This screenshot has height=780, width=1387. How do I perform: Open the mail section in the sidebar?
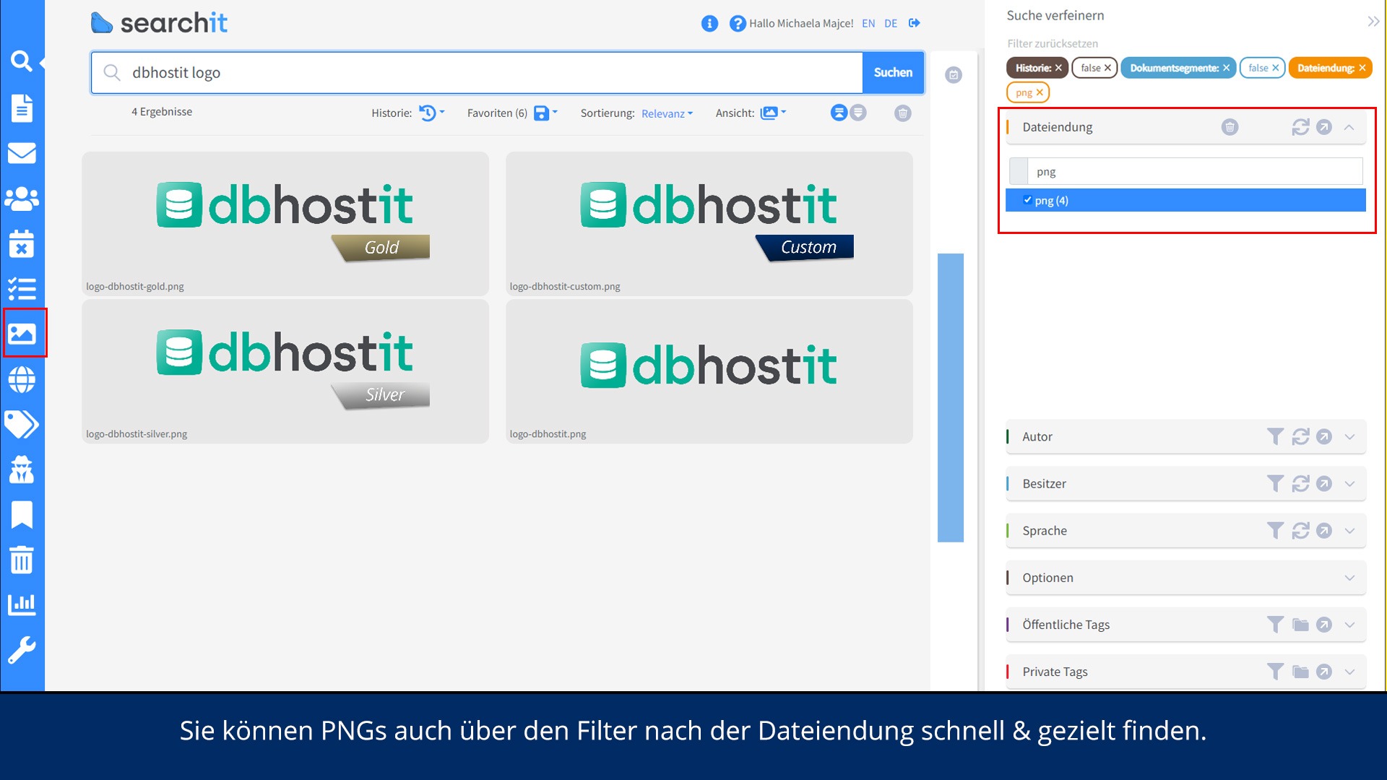[x=22, y=153]
